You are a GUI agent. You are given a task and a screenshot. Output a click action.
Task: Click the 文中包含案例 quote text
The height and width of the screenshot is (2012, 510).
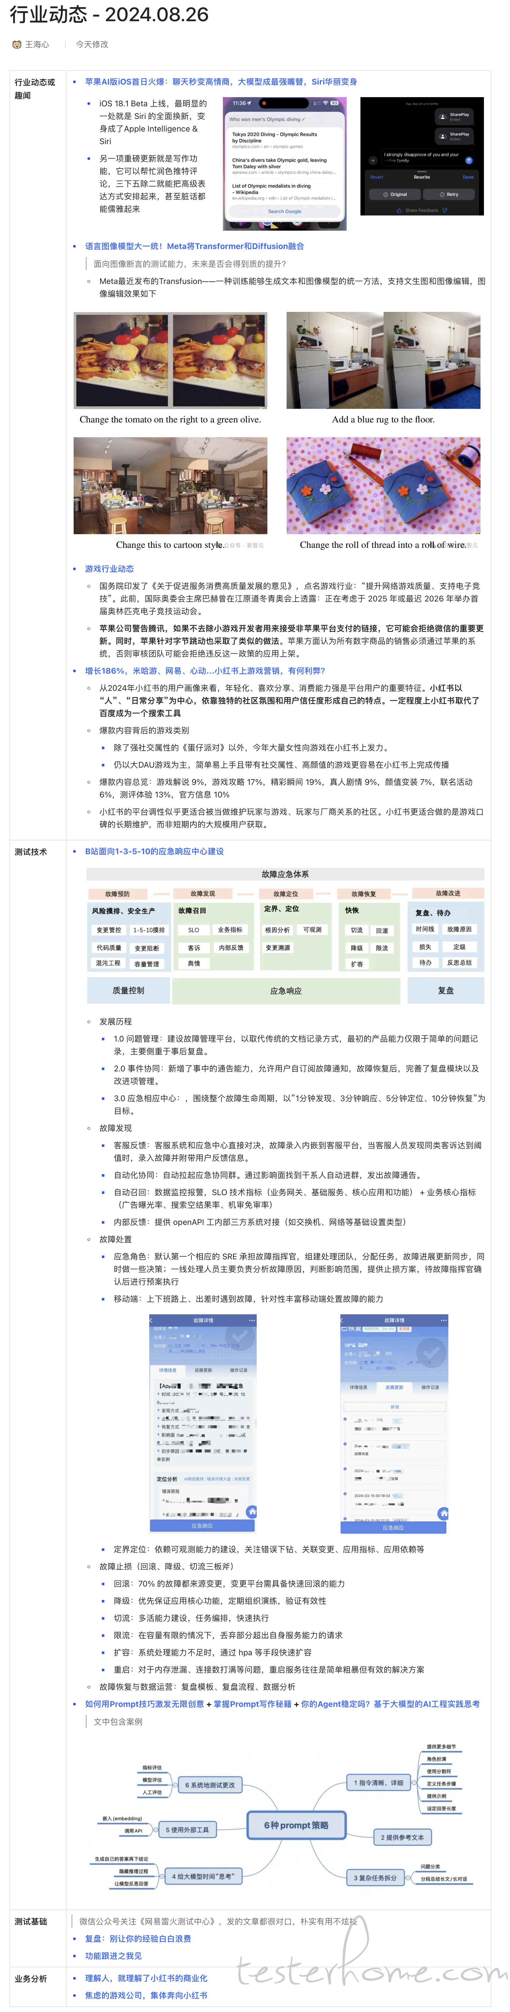tap(118, 1721)
